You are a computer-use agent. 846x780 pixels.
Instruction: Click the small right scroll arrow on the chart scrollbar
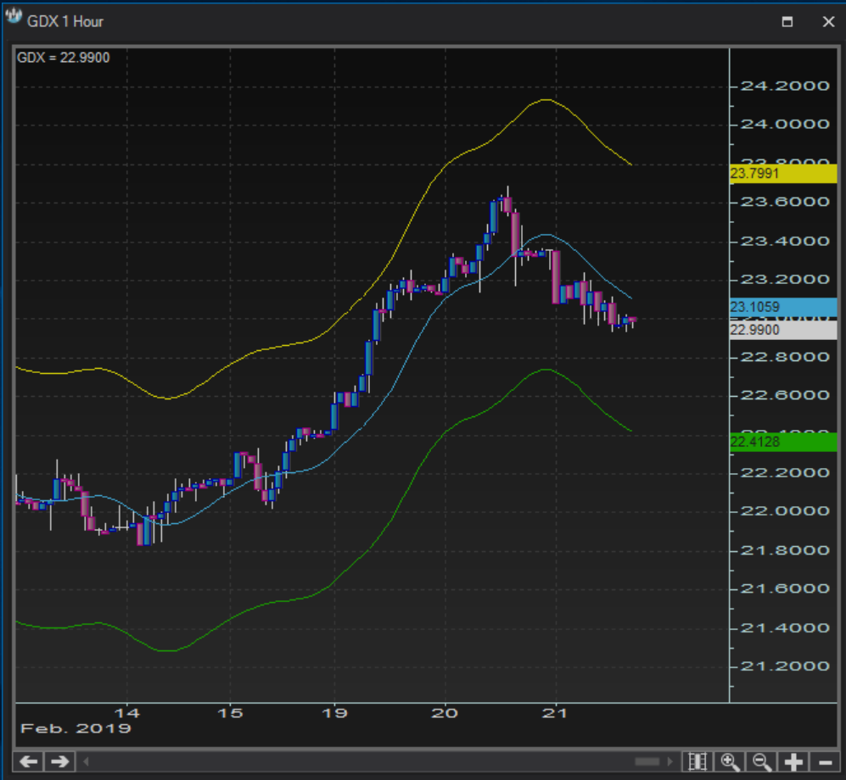click(670, 761)
